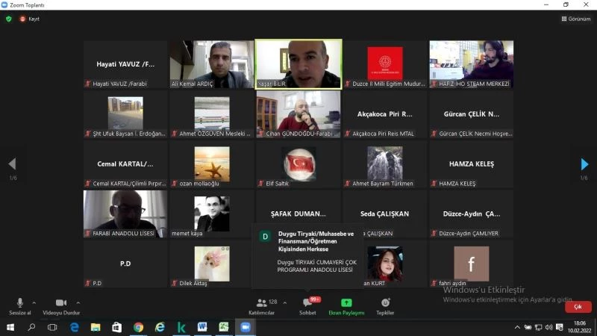The height and width of the screenshot is (336, 597).
Task: Select Ali Kemal ARDIÇ's video tile
Action: tap(212, 63)
